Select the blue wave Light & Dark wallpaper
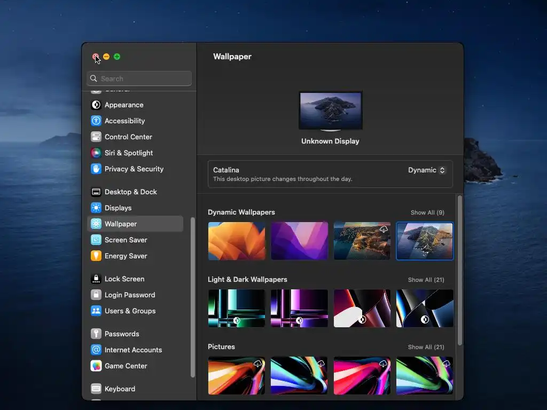Viewport: 547px width, 410px height. pyautogui.click(x=425, y=308)
